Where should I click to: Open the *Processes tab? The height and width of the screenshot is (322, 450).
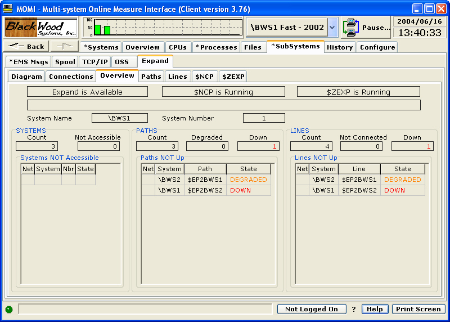pyautogui.click(x=217, y=47)
